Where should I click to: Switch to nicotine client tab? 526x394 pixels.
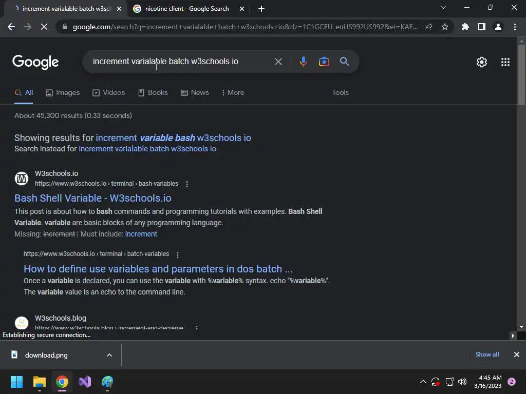(186, 9)
